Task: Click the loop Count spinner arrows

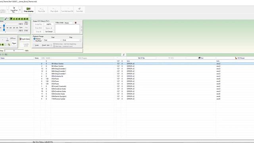Action: (51, 45)
